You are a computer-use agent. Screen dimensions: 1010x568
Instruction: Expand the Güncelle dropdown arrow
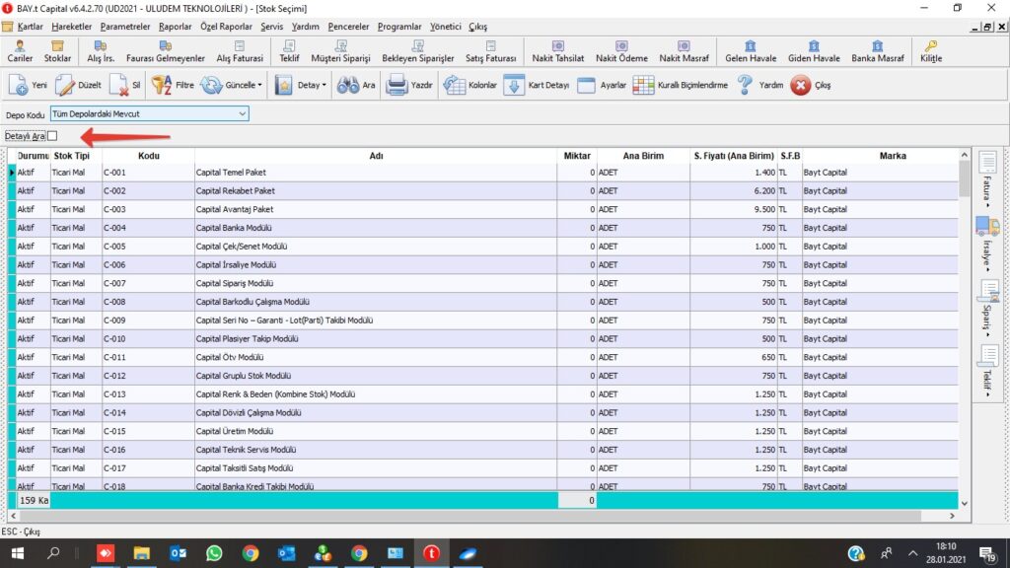(260, 86)
